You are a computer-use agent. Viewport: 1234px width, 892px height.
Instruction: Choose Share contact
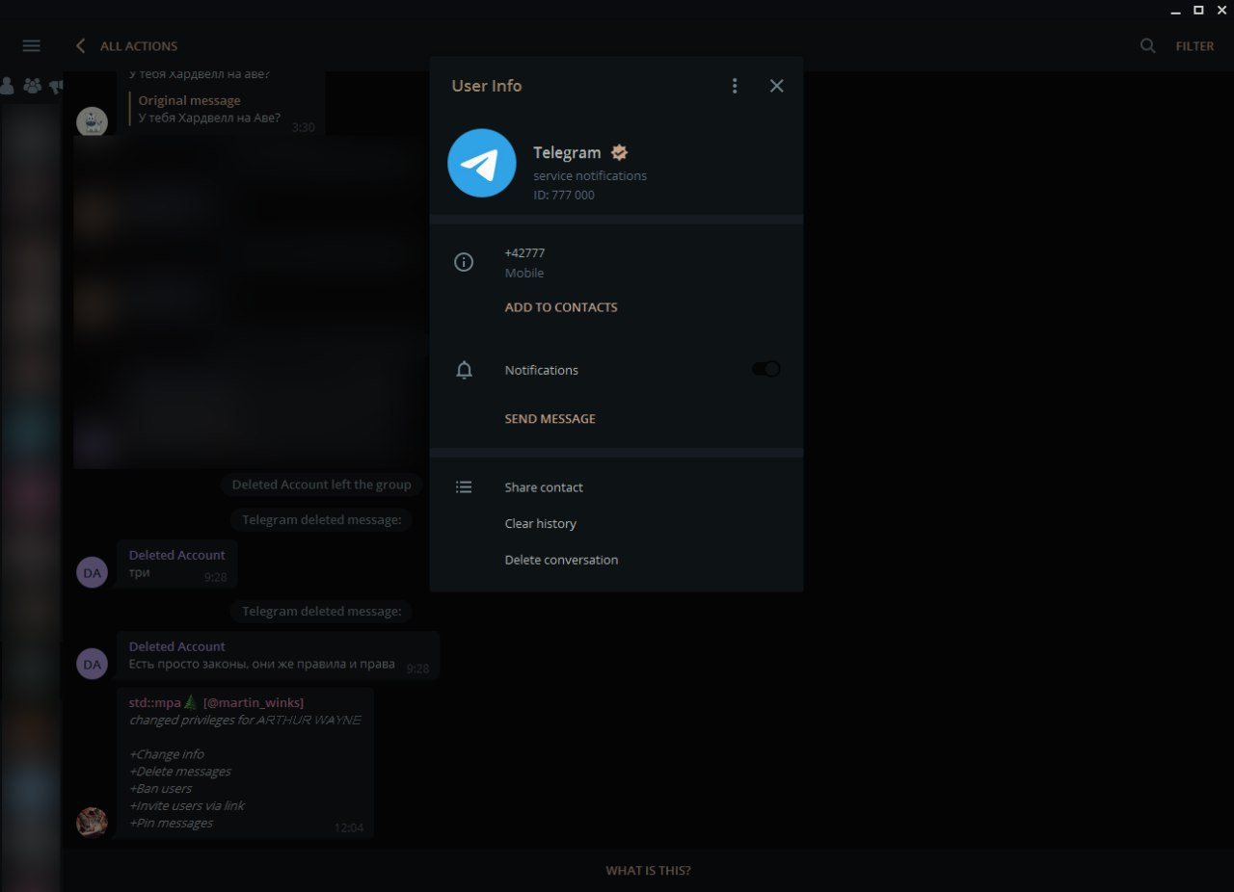click(544, 487)
